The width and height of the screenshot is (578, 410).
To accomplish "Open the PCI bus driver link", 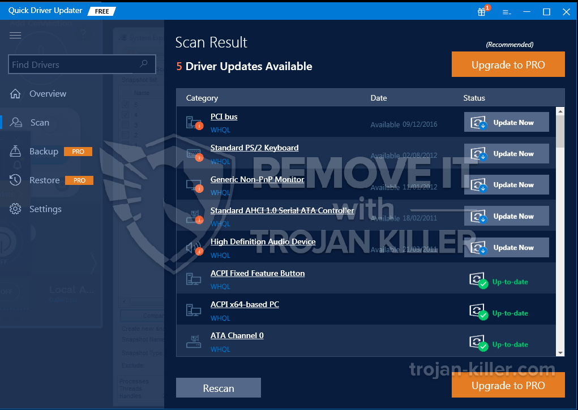I will [224, 116].
